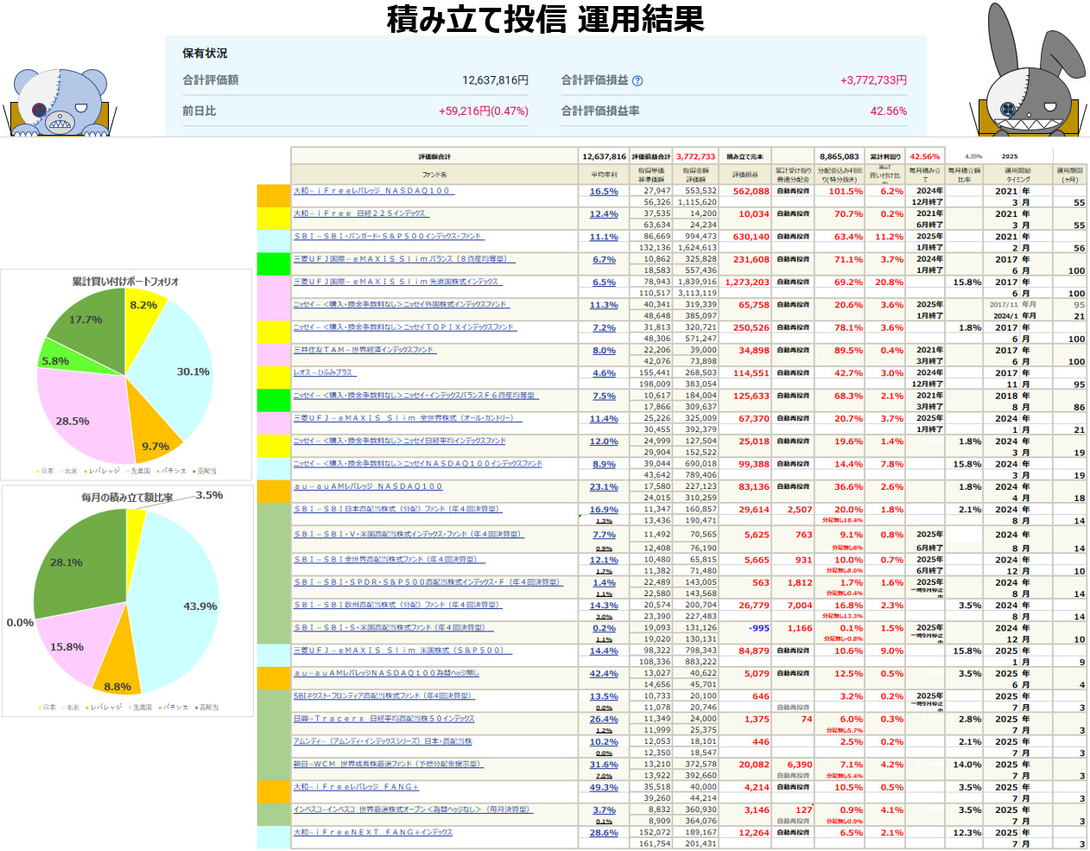Open 大和-iFreeNEXT FANG+インデックス fund link
The width and height of the screenshot is (1090, 851).
pyautogui.click(x=372, y=832)
